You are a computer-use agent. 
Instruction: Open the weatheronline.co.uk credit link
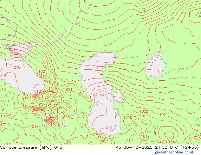[174, 152]
